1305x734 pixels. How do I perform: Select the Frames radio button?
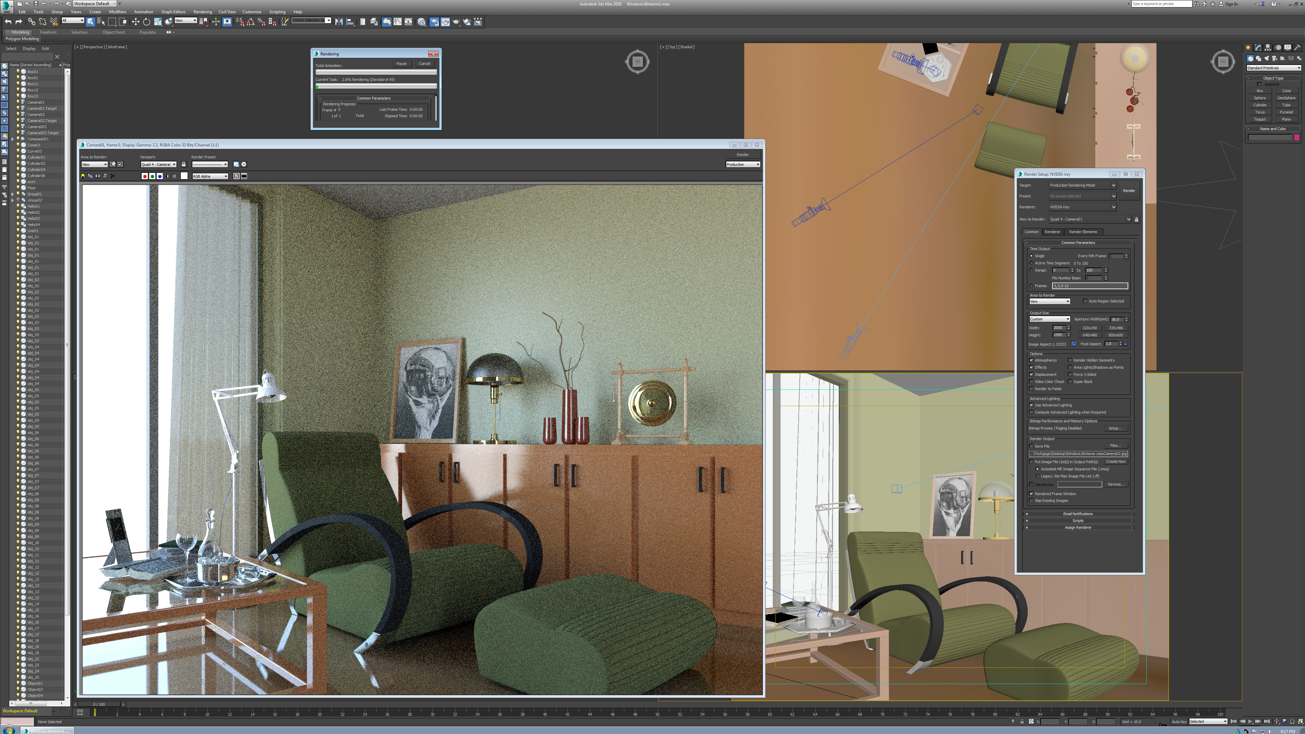coord(1031,286)
